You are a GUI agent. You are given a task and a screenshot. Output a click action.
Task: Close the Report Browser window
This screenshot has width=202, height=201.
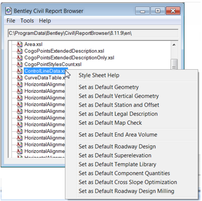pos(173,11)
